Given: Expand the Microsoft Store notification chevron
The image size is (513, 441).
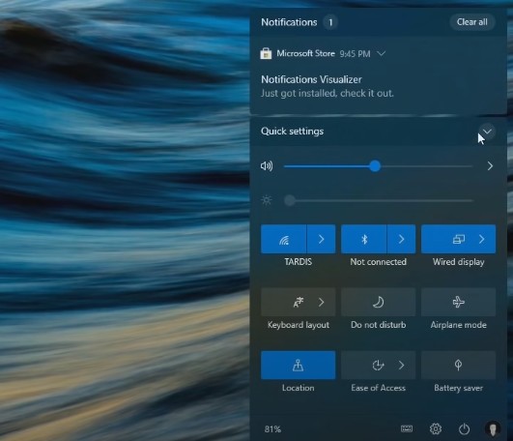Looking at the screenshot, I should pos(382,53).
